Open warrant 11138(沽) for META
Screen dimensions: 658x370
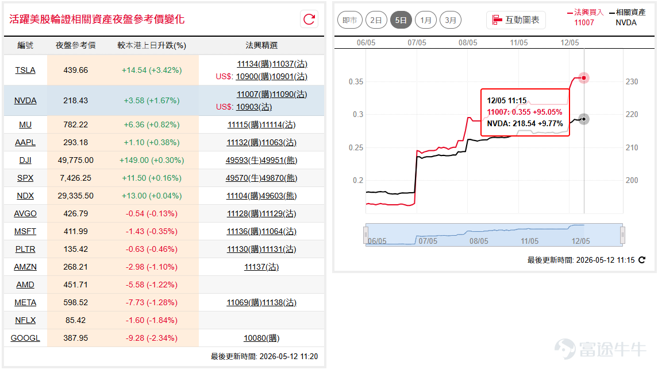(279, 302)
